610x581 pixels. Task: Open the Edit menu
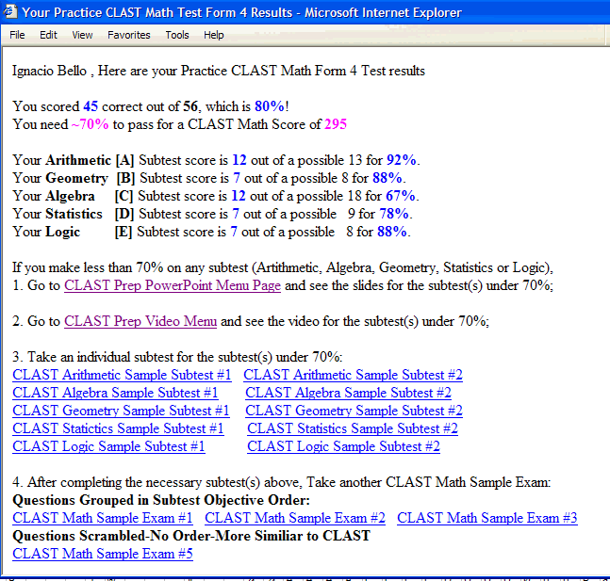pyautogui.click(x=48, y=35)
